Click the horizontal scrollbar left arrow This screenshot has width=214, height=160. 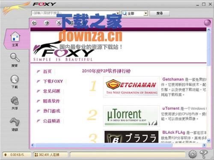click(x=33, y=145)
